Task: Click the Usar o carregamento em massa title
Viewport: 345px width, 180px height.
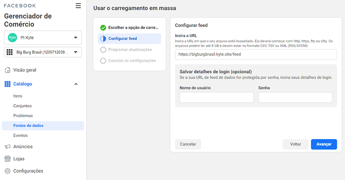Action: (135, 8)
